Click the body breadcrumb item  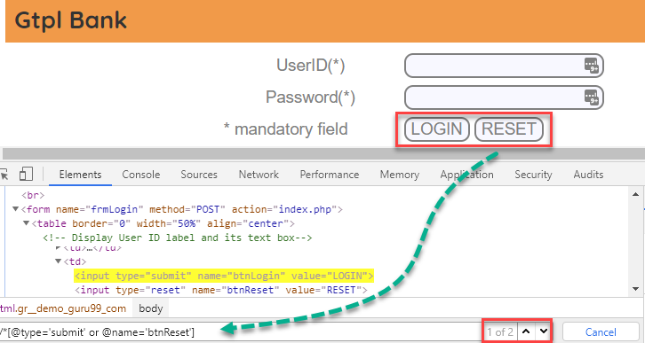tap(150, 308)
